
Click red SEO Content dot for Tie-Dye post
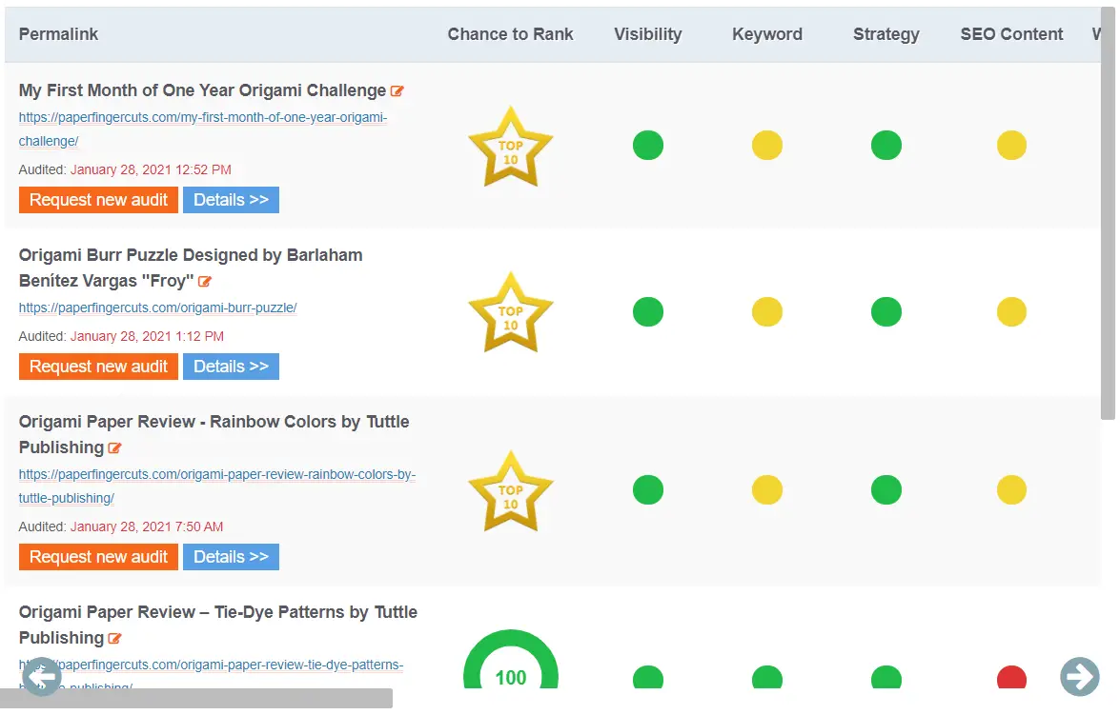click(1011, 677)
